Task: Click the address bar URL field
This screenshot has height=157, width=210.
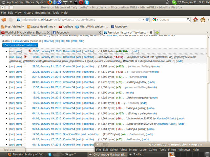Action: coord(80,20)
